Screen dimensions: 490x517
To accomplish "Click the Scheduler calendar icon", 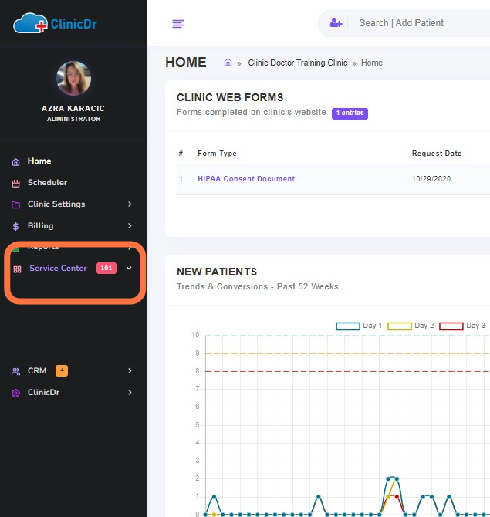I will pyautogui.click(x=15, y=184).
